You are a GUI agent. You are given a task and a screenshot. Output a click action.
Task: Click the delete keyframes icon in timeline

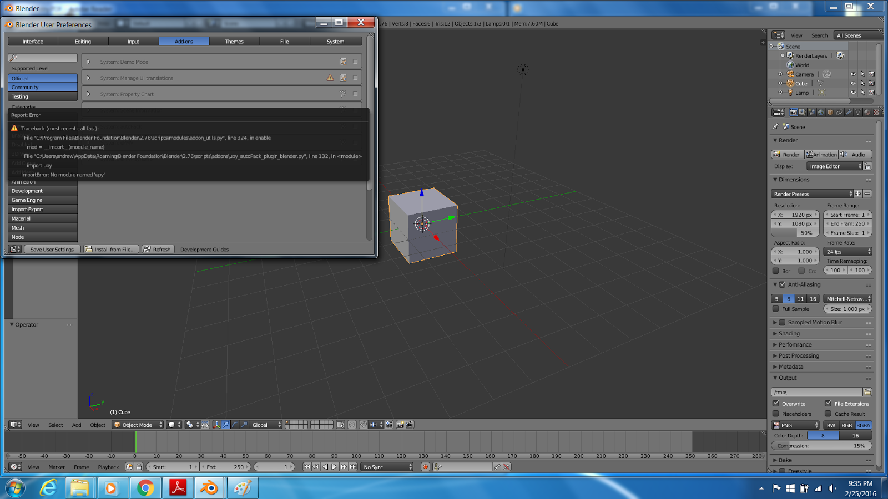coord(507,467)
